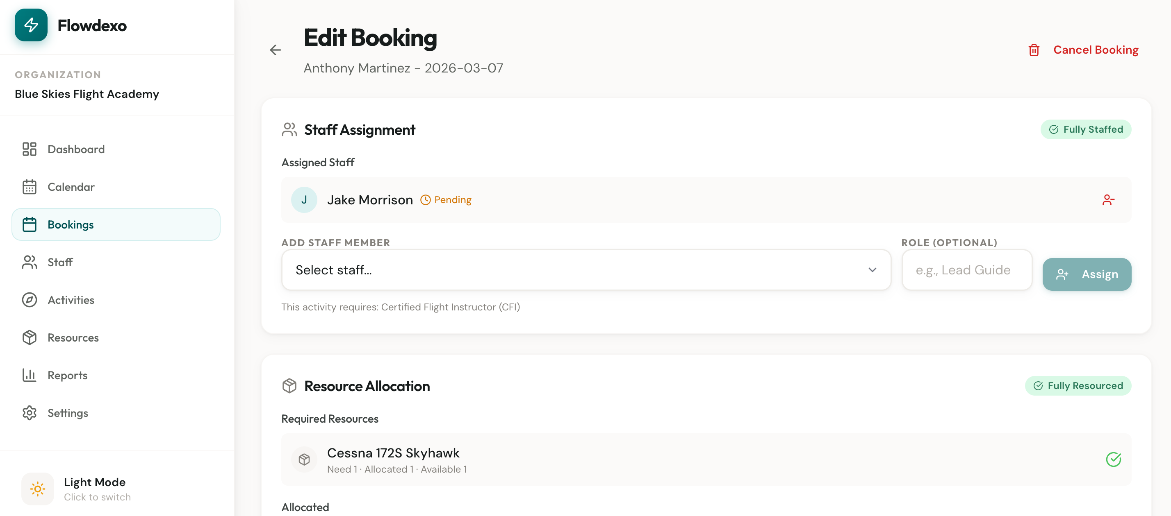The height and width of the screenshot is (516, 1171).
Task: Click the Staff people icon
Action: tap(30, 262)
